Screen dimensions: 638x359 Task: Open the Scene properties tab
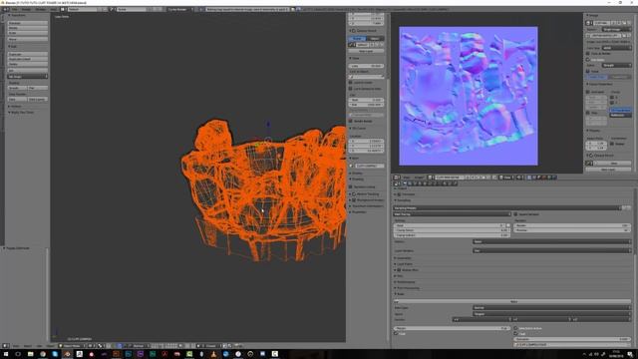[416, 183]
